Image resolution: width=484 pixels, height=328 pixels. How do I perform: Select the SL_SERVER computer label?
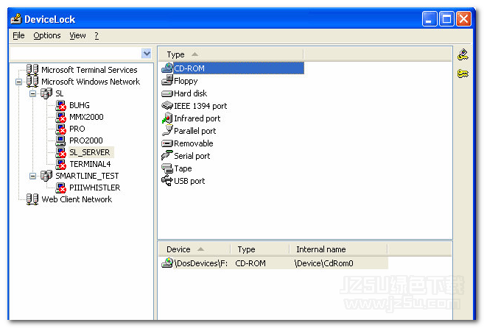(x=90, y=152)
